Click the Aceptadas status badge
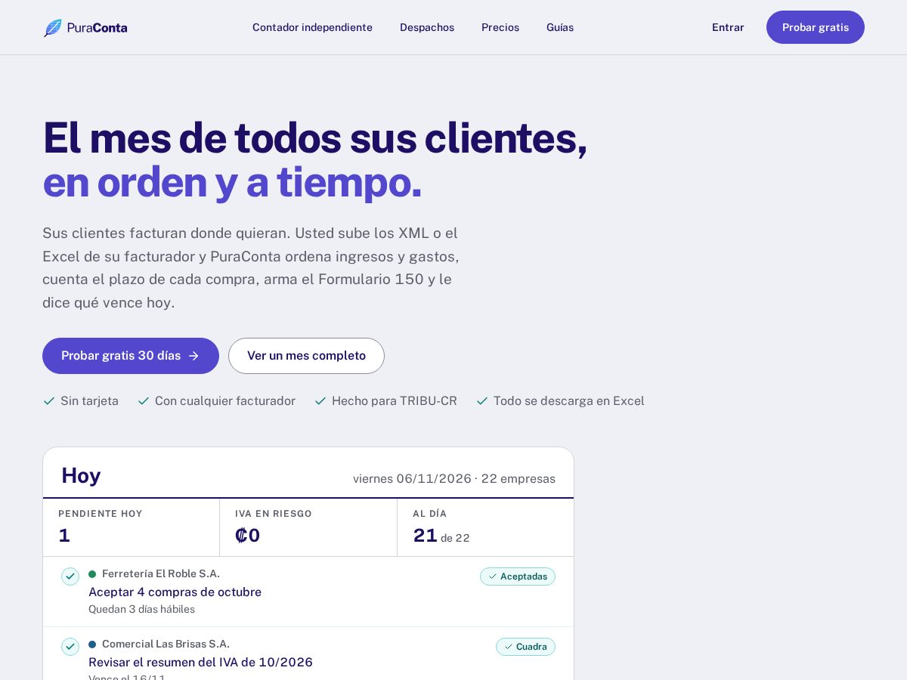907x680 pixels. point(518,576)
